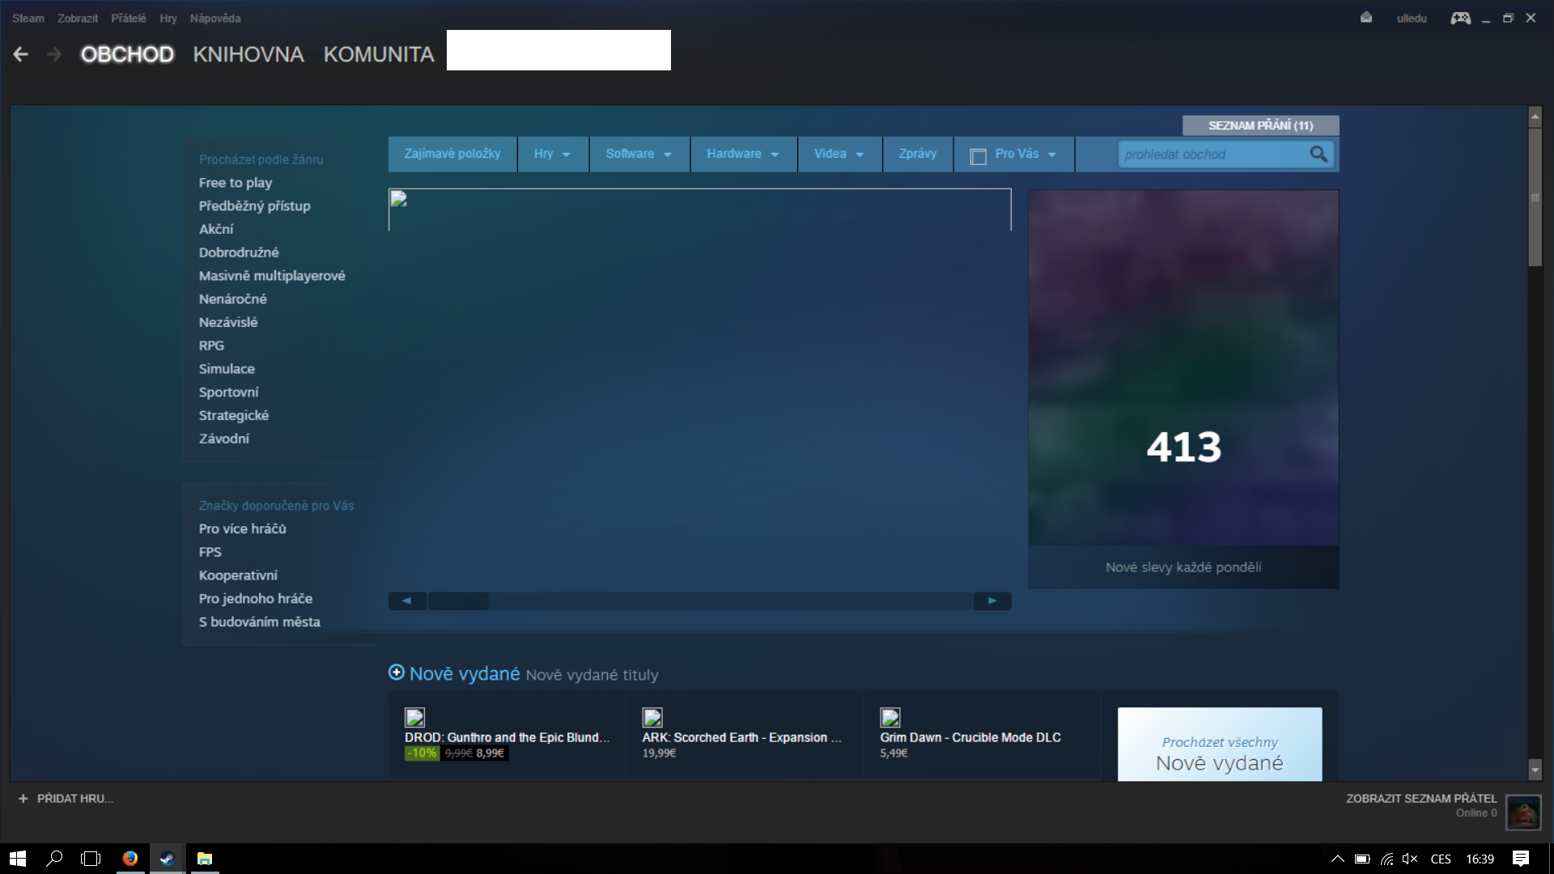1554x874 pixels.
Task: Show hidden tray icons chevron
Action: click(1338, 859)
